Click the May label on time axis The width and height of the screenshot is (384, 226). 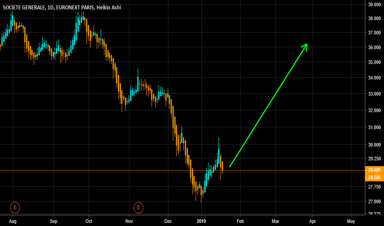351,221
